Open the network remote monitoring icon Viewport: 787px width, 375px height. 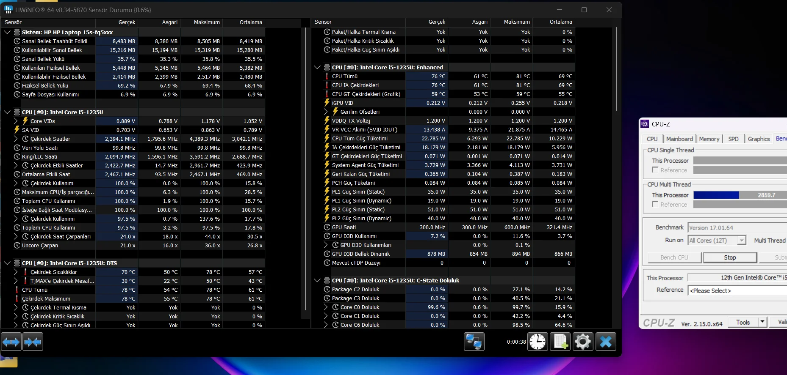coord(474,342)
